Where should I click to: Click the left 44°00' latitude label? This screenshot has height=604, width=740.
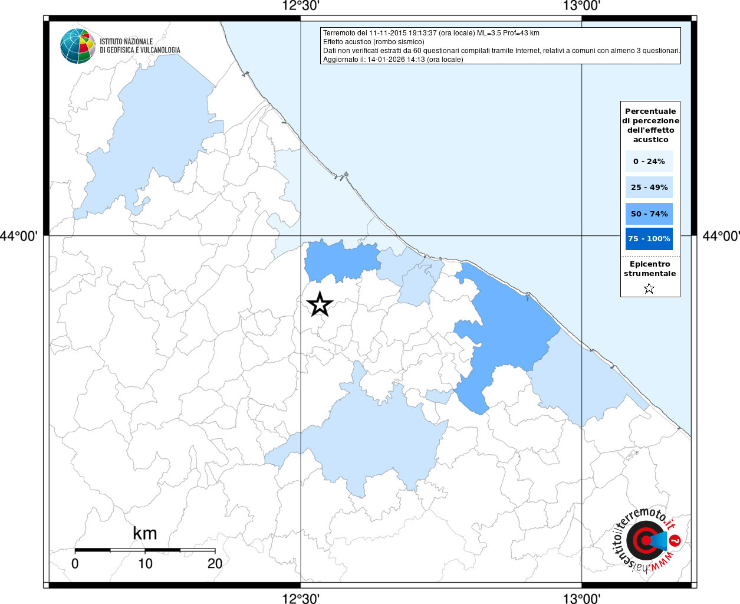(19, 236)
